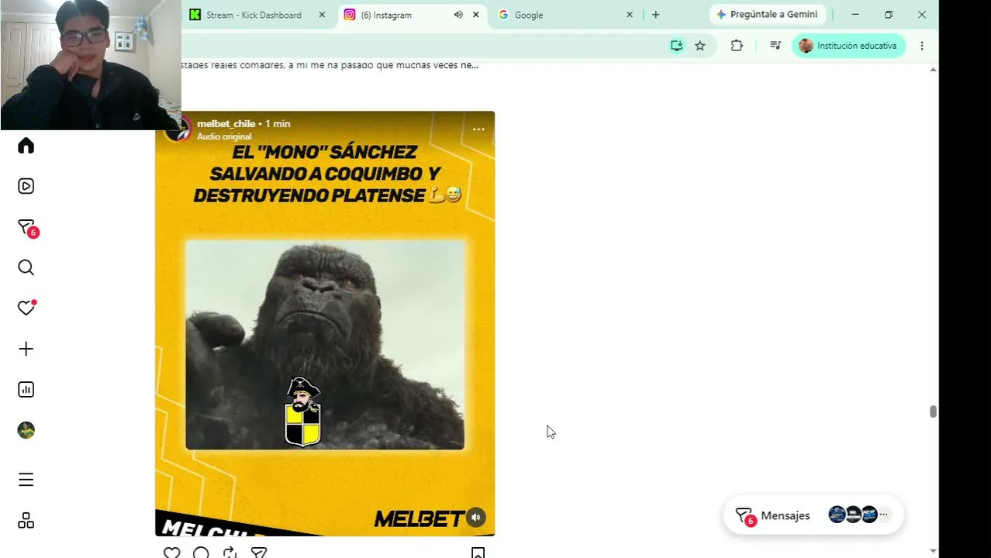Open the Chrome extensions puzzle icon

[x=737, y=46]
